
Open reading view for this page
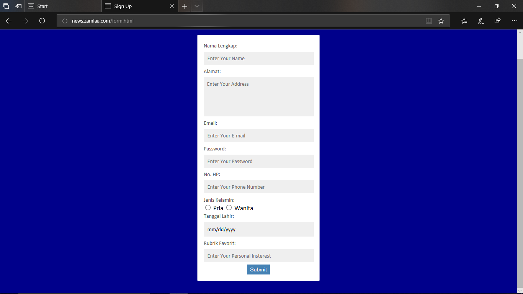428,21
